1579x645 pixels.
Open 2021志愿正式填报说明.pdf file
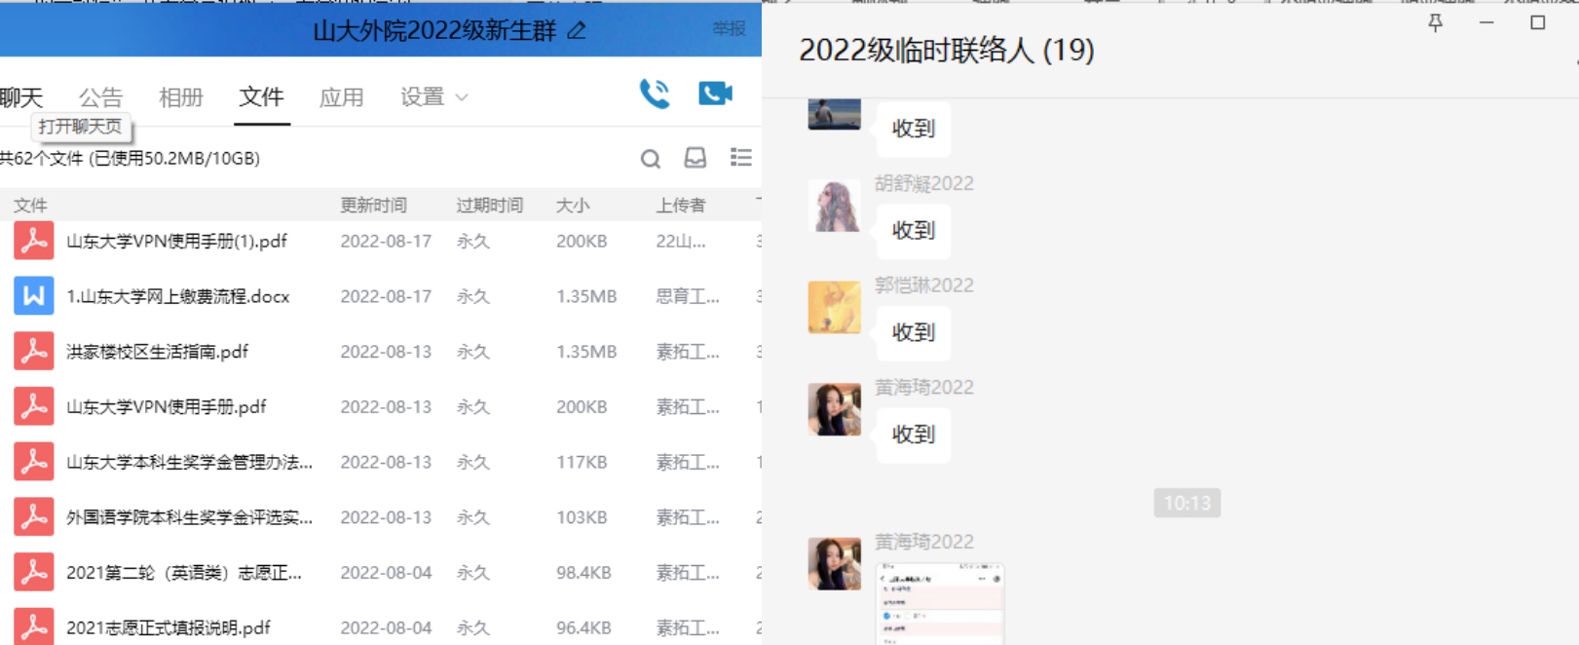[168, 628]
